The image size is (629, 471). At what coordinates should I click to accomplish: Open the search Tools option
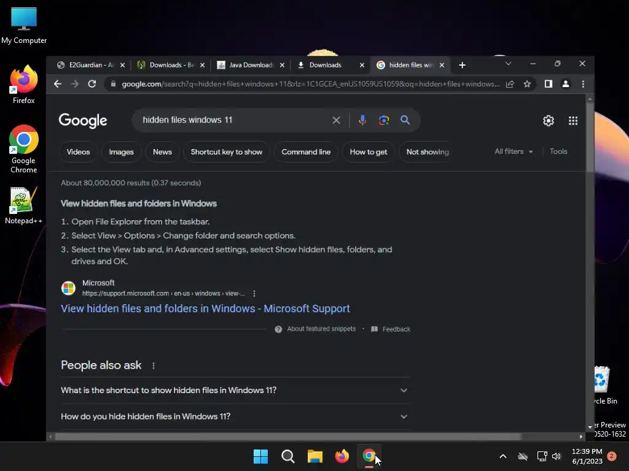[558, 151]
